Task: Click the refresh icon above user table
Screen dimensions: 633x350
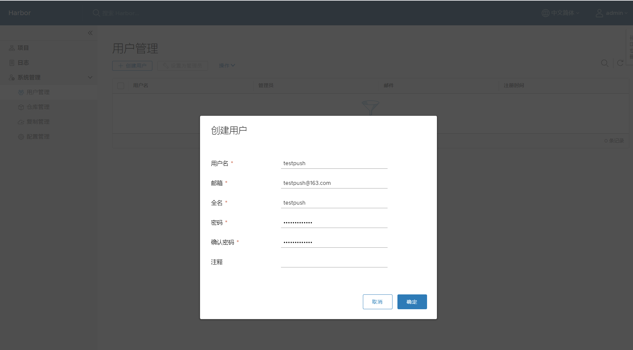Action: point(620,63)
